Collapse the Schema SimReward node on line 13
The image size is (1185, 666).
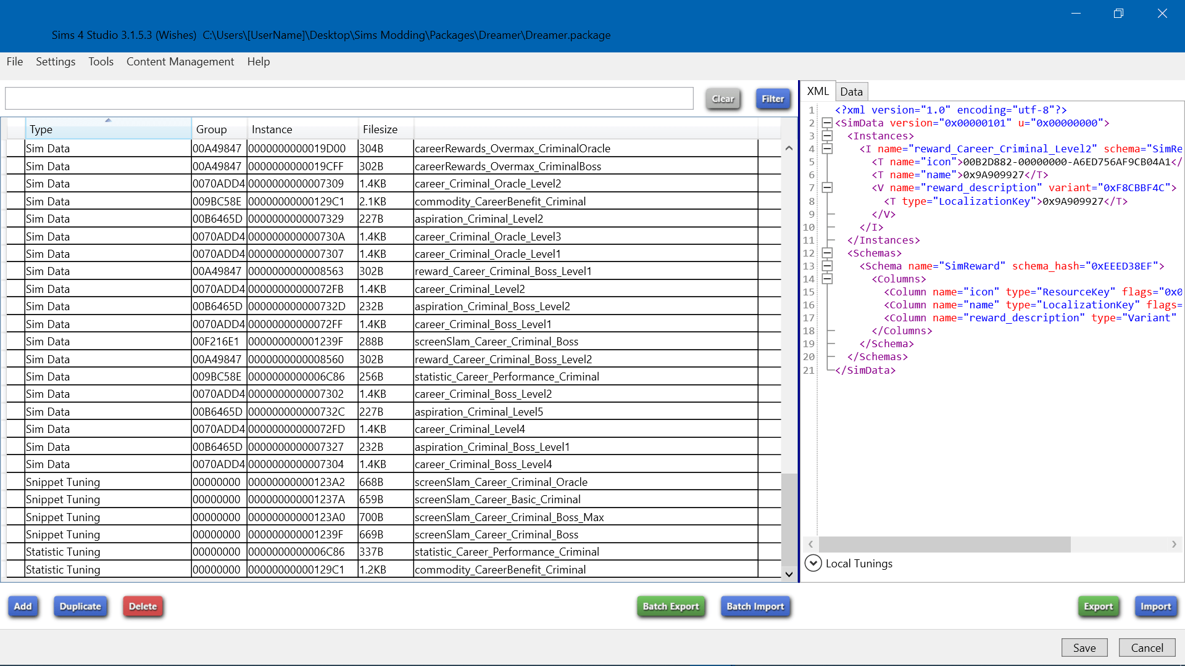pos(827,266)
